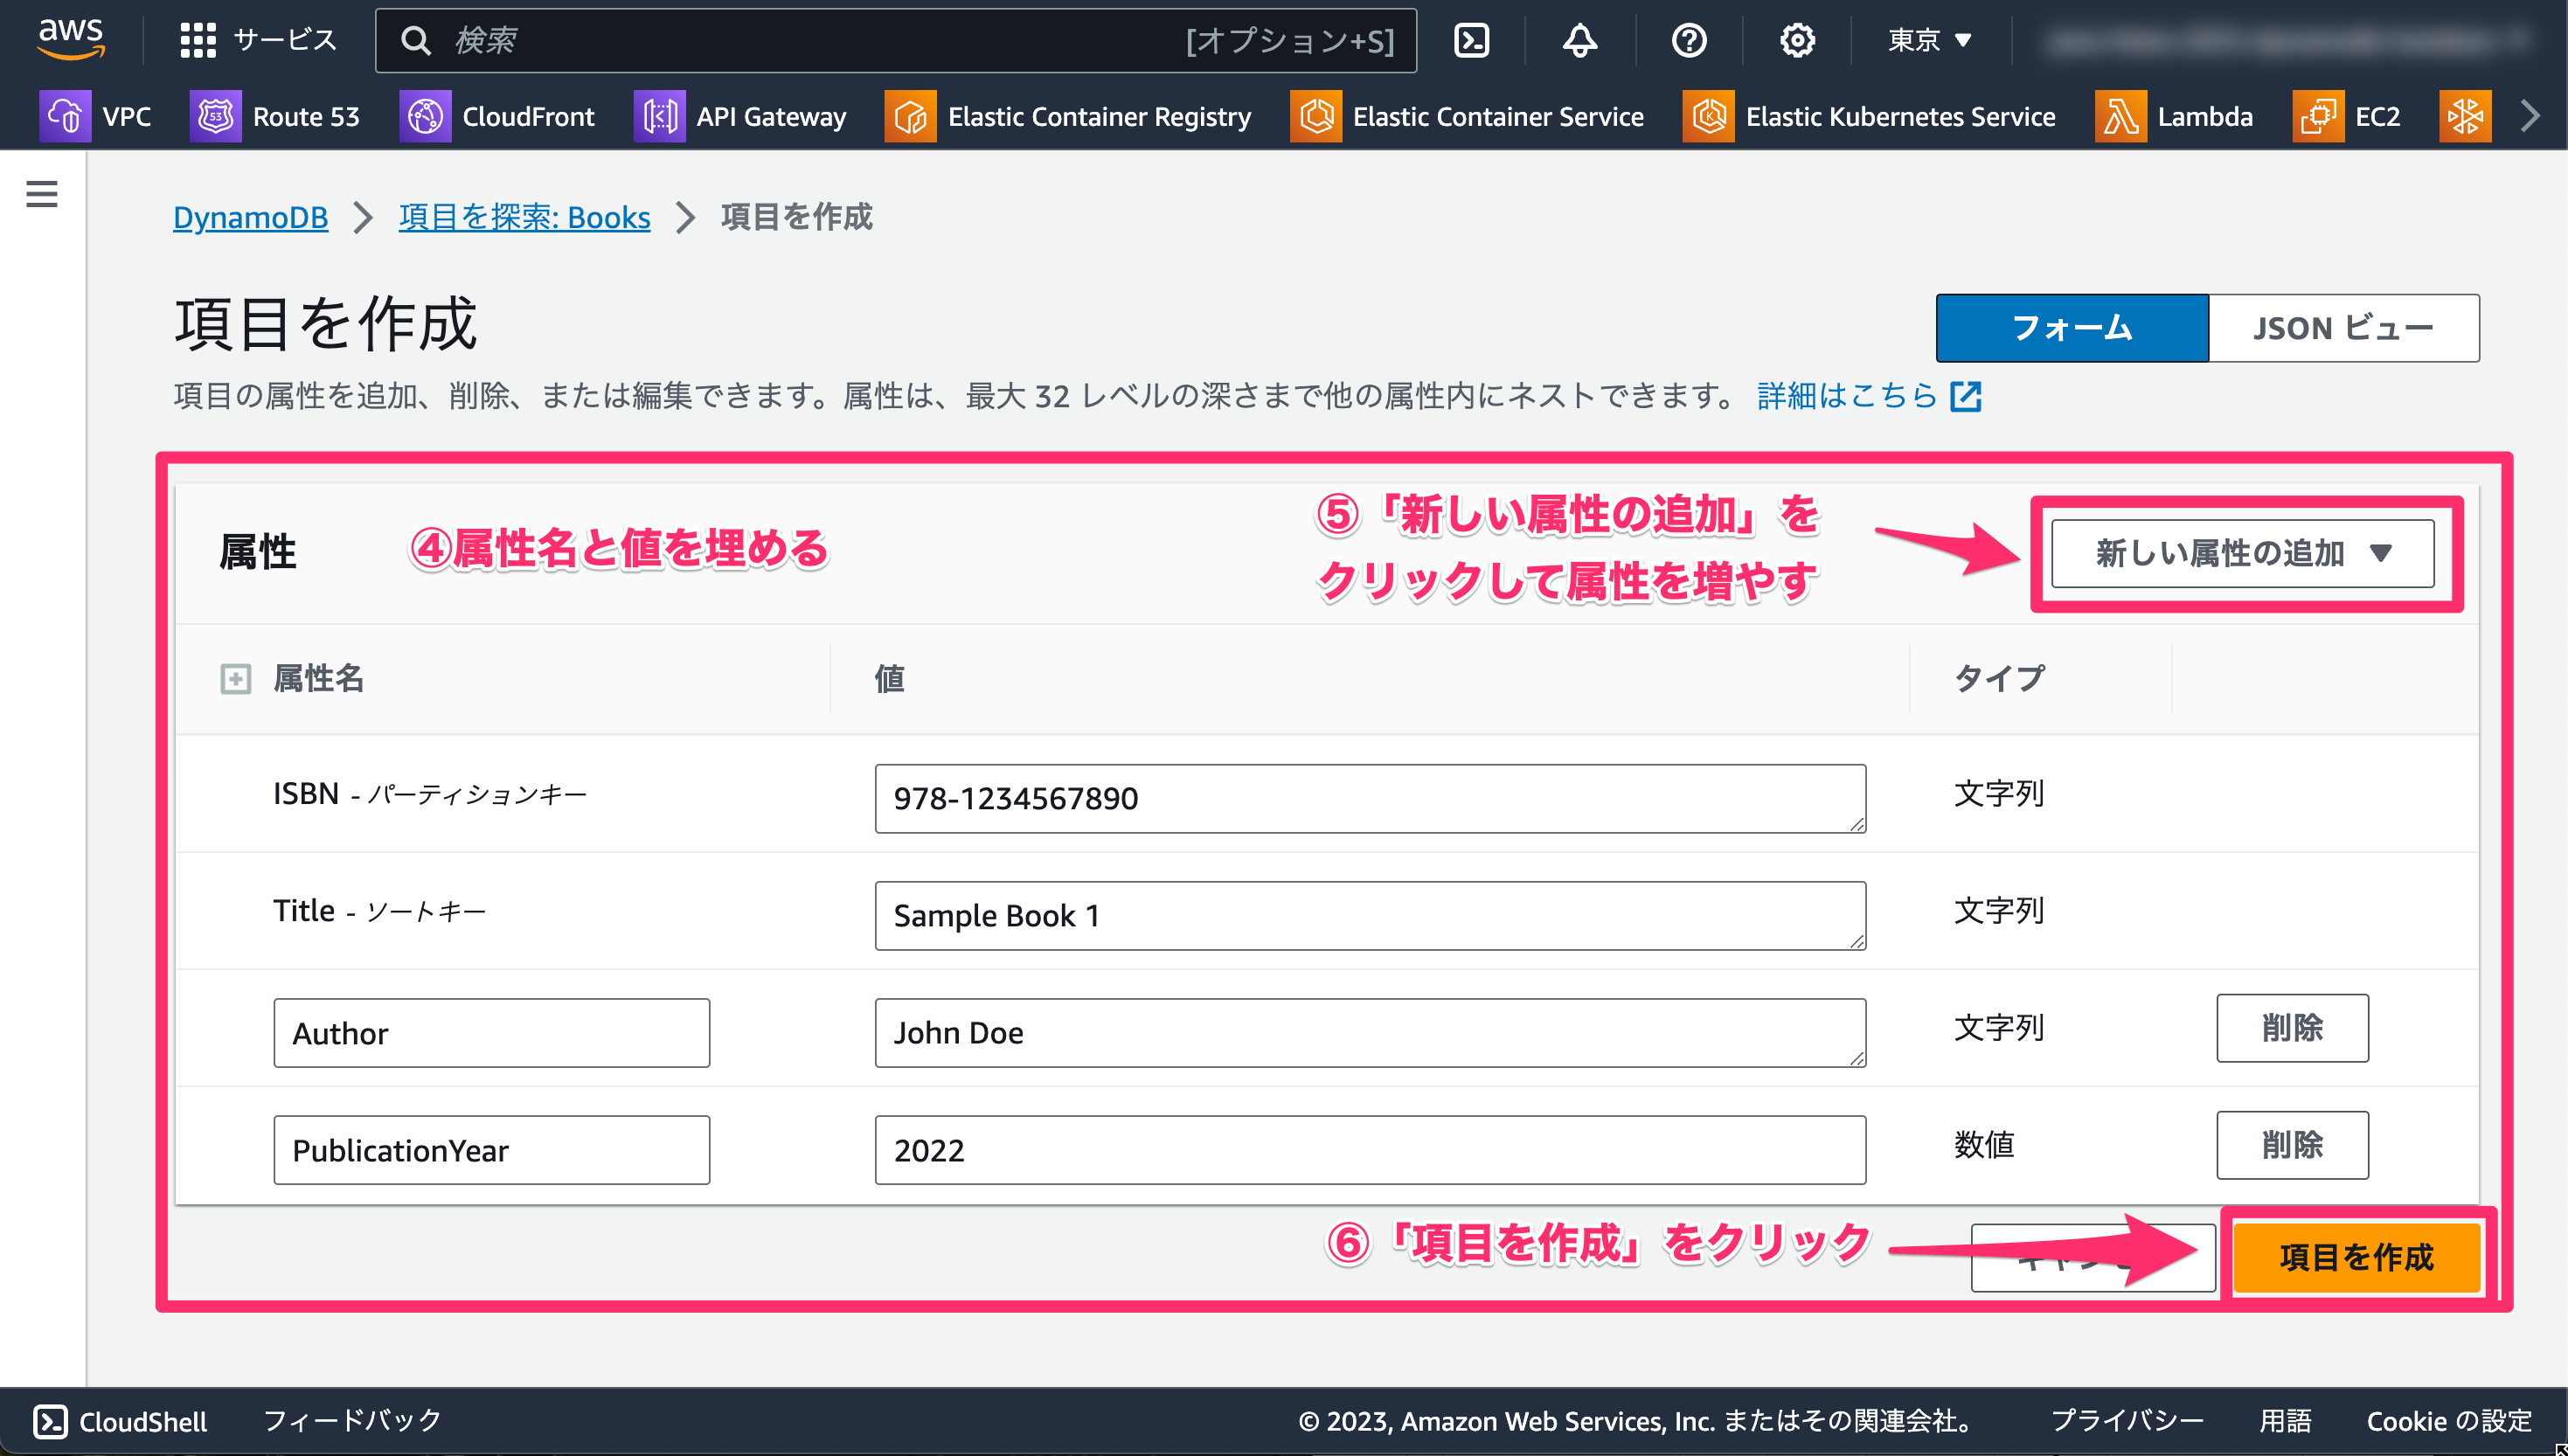Open VPC service shortcut
This screenshot has width=2568, height=1456.
tap(96, 116)
